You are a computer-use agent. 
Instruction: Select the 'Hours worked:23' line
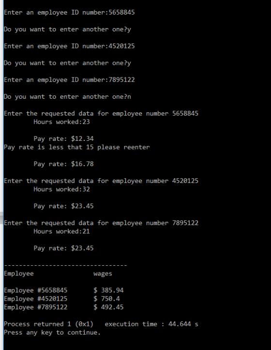coord(61,122)
